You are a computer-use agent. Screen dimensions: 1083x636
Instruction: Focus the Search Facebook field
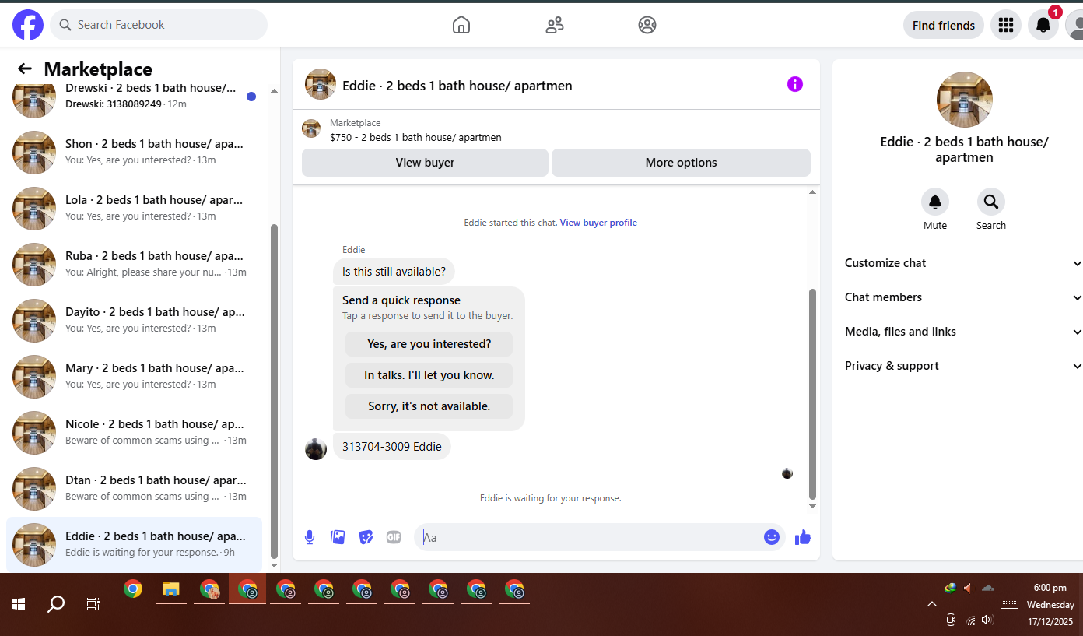click(159, 25)
